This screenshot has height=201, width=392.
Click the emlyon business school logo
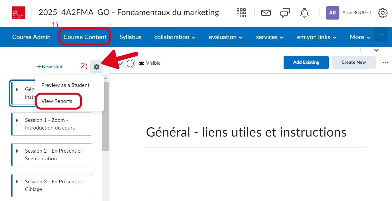coord(19,13)
